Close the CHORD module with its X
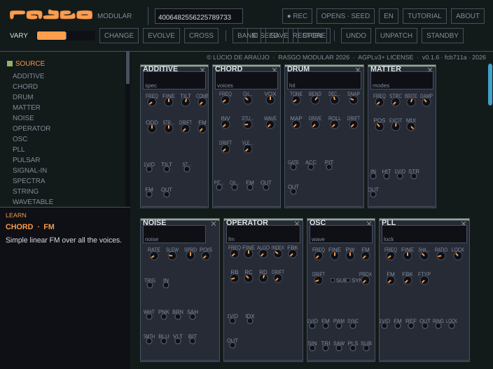 point(275,70)
